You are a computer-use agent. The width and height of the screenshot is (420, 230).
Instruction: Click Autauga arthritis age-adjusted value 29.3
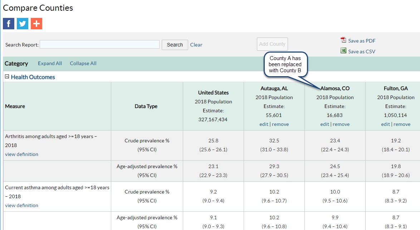tap(274, 166)
